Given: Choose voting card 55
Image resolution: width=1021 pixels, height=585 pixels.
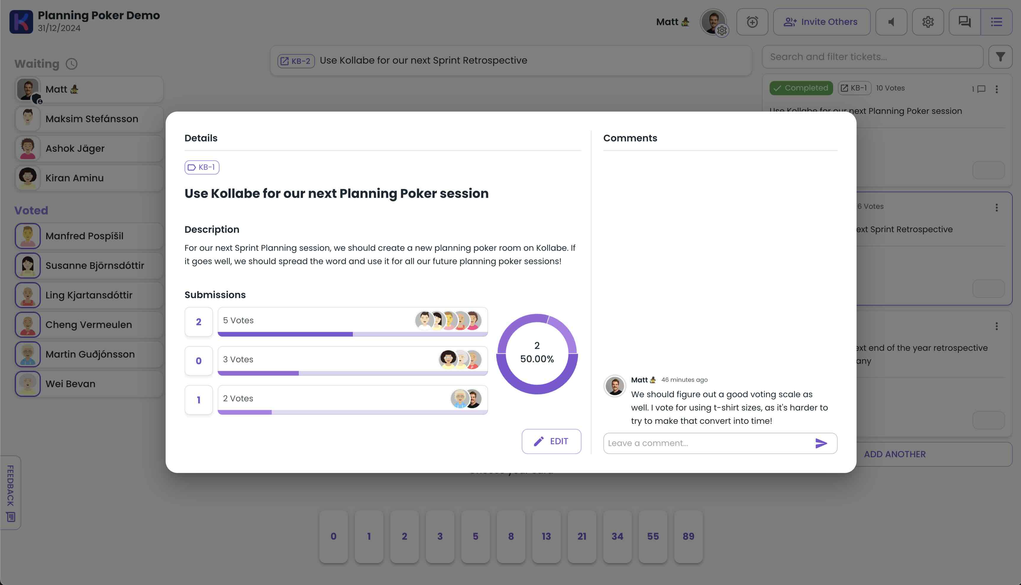Looking at the screenshot, I should [x=653, y=536].
